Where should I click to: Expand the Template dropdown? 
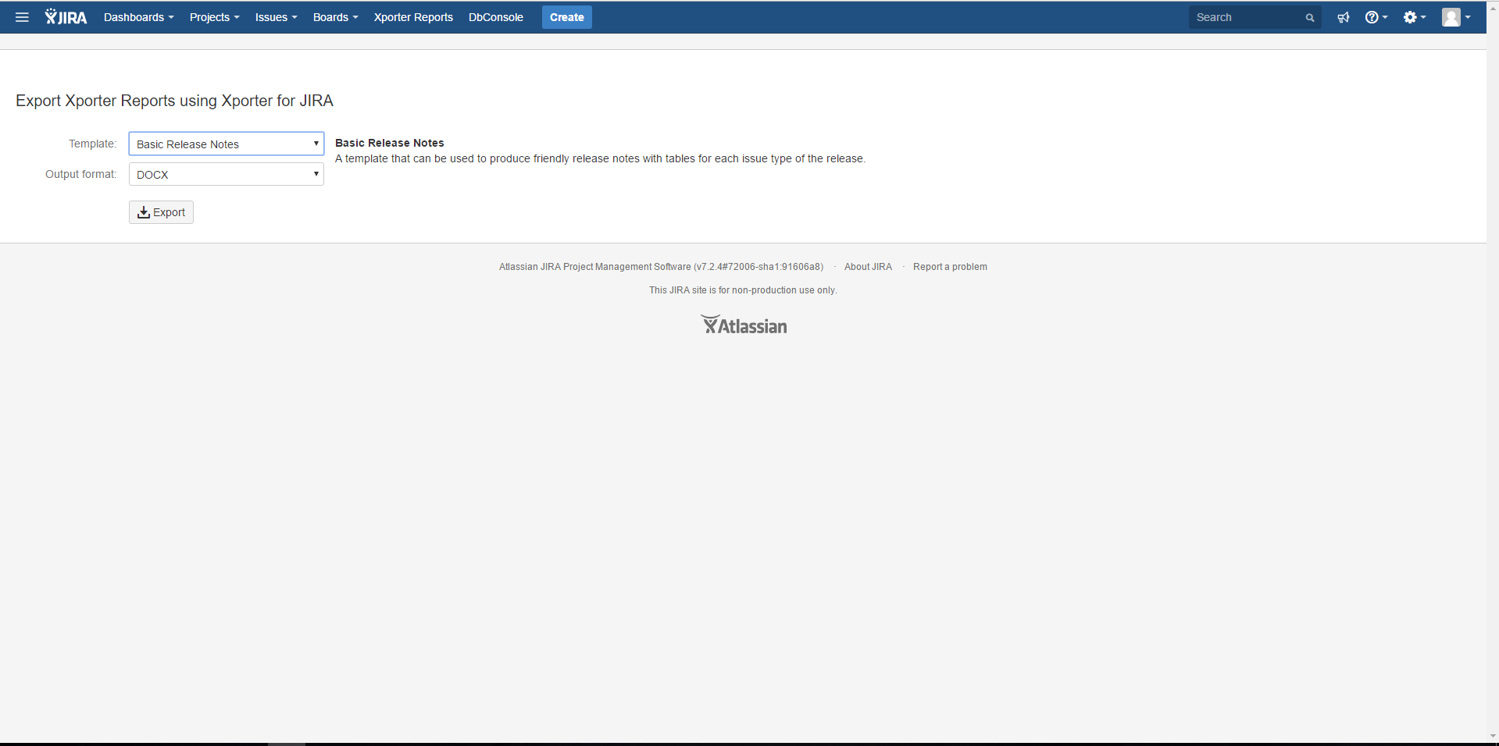click(226, 144)
